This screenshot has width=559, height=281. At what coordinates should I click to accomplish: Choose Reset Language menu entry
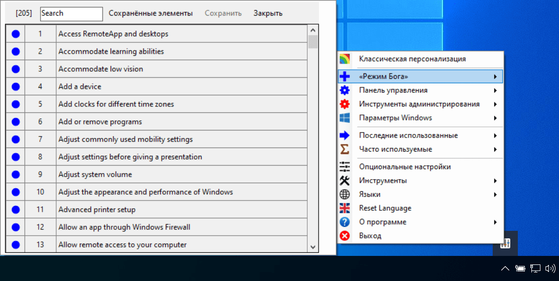pos(420,208)
